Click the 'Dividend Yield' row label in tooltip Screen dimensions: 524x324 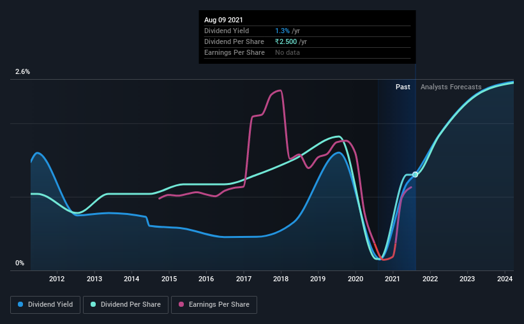pos(227,31)
